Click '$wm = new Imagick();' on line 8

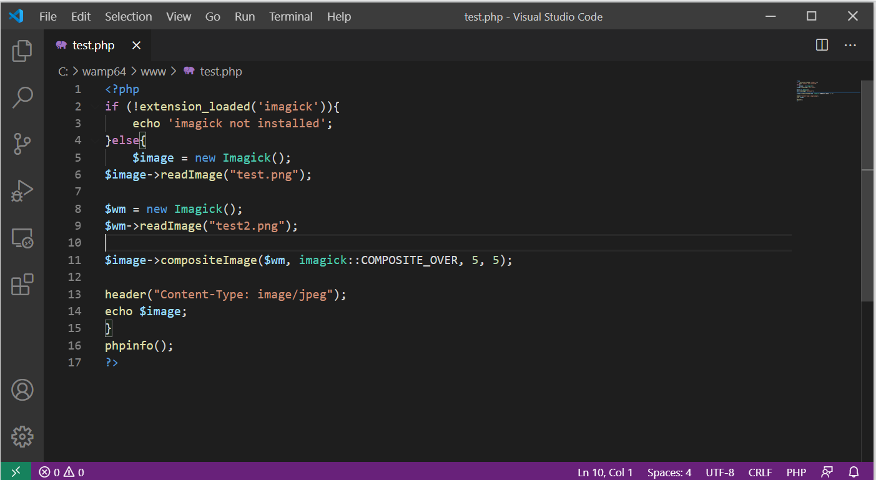(x=174, y=209)
